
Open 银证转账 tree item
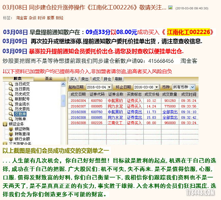point(22,129)
